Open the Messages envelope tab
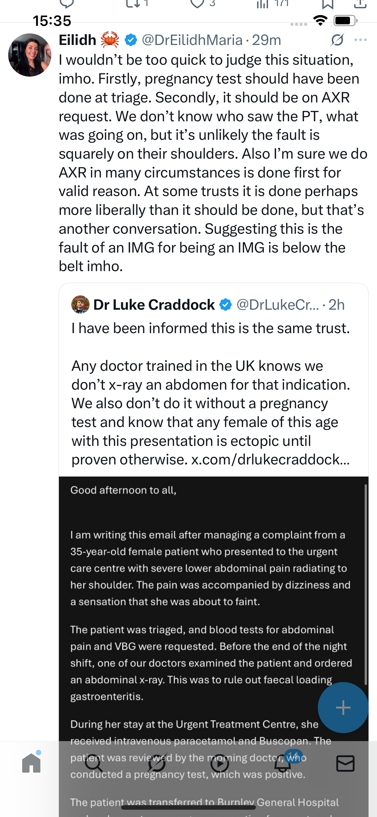This screenshot has width=377, height=817. click(345, 764)
